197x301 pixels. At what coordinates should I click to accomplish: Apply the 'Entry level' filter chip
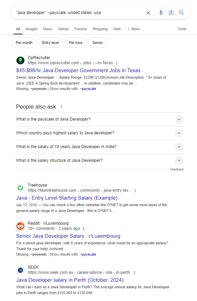coord(51,43)
